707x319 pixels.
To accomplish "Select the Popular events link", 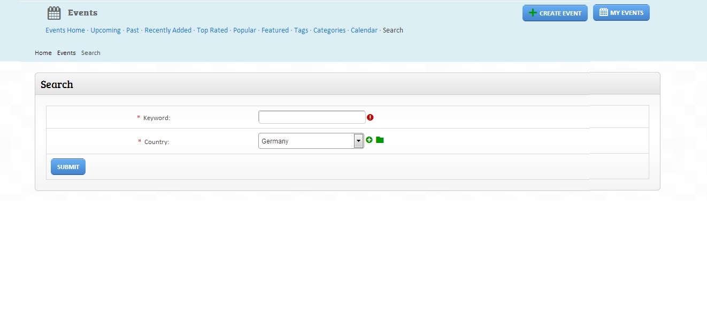I will [x=244, y=30].
